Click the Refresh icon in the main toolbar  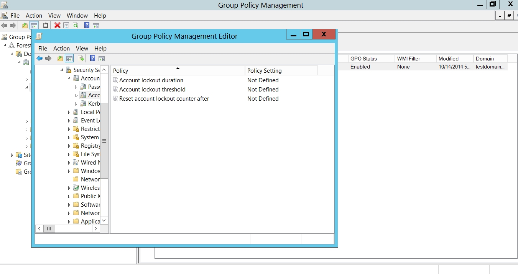(x=76, y=26)
